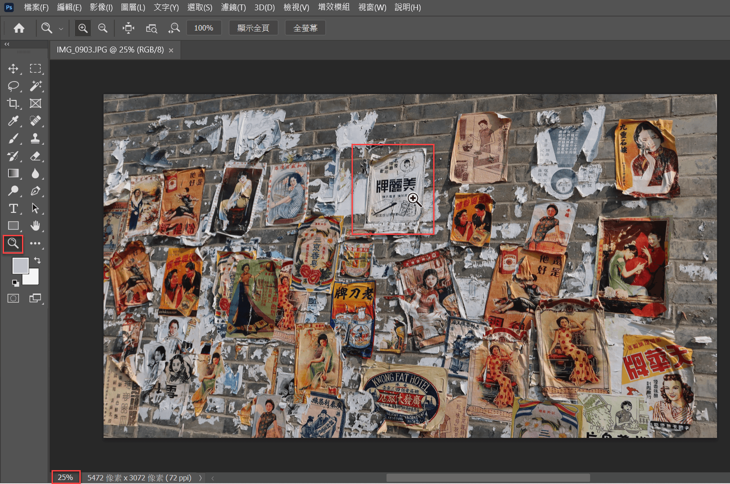Collapse the toolbox with the double arrows
The height and width of the screenshot is (484, 730).
pos(7,44)
